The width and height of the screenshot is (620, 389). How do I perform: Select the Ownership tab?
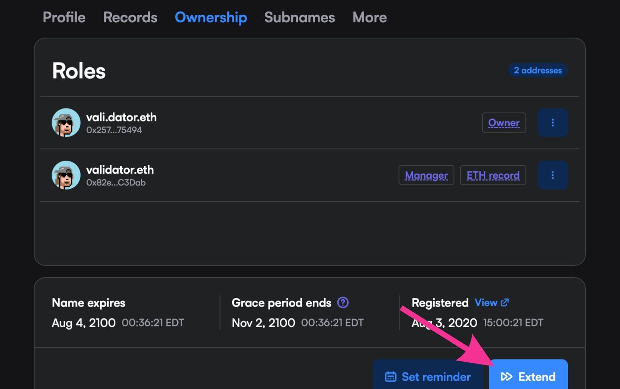[x=211, y=17]
